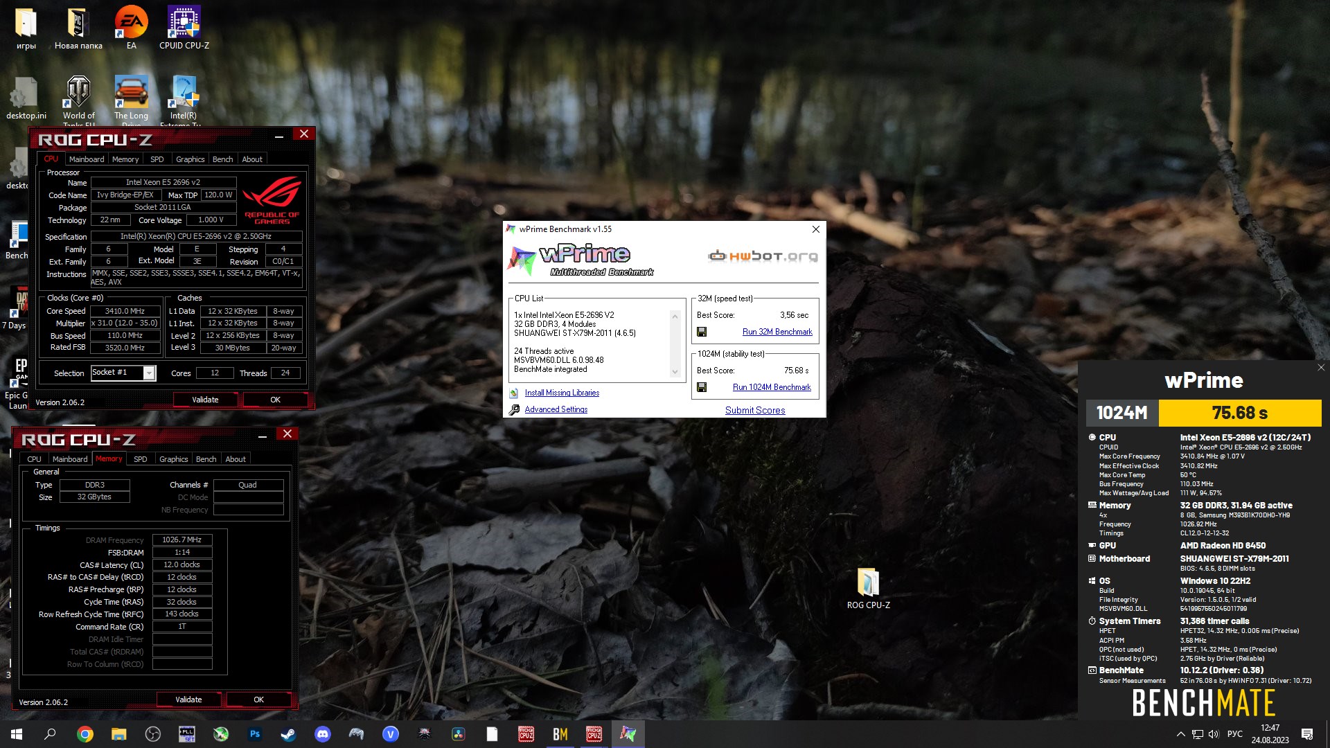
Task: Save the 32M best score via floppy icon
Action: tap(702, 332)
